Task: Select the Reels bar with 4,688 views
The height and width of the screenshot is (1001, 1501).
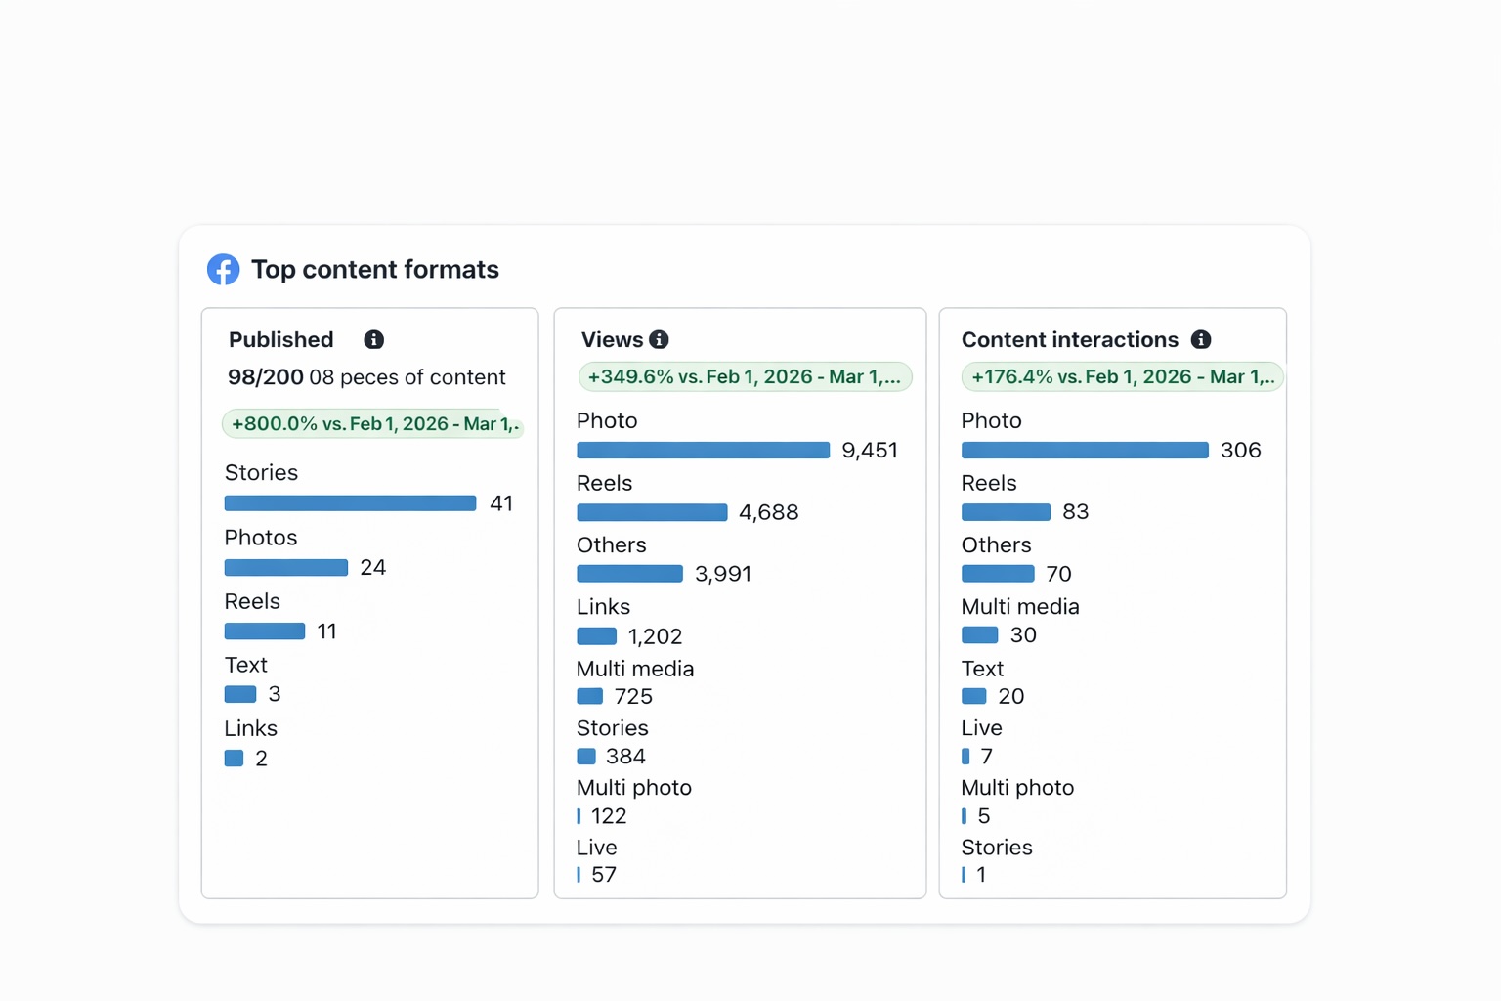Action: pos(652,512)
